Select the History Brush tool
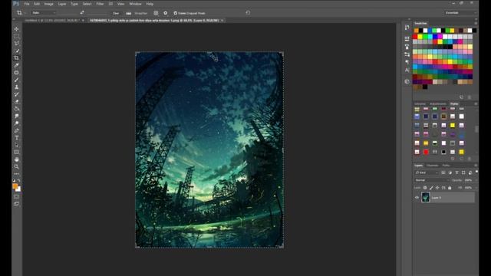This screenshot has height=276, width=491. click(17, 94)
